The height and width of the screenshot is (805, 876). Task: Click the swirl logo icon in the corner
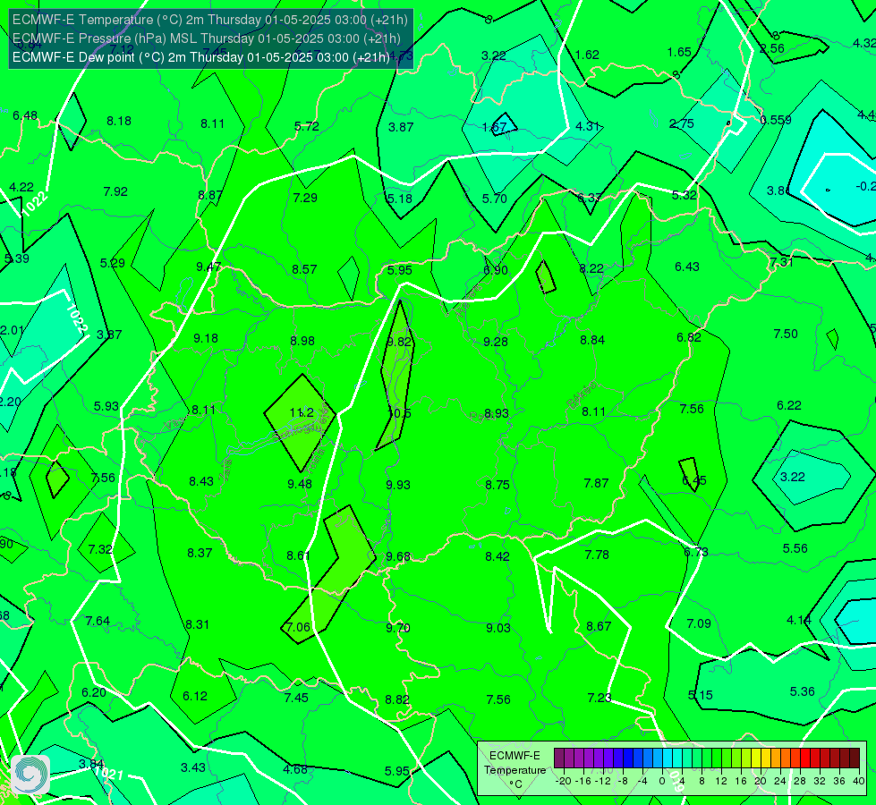tap(30, 775)
